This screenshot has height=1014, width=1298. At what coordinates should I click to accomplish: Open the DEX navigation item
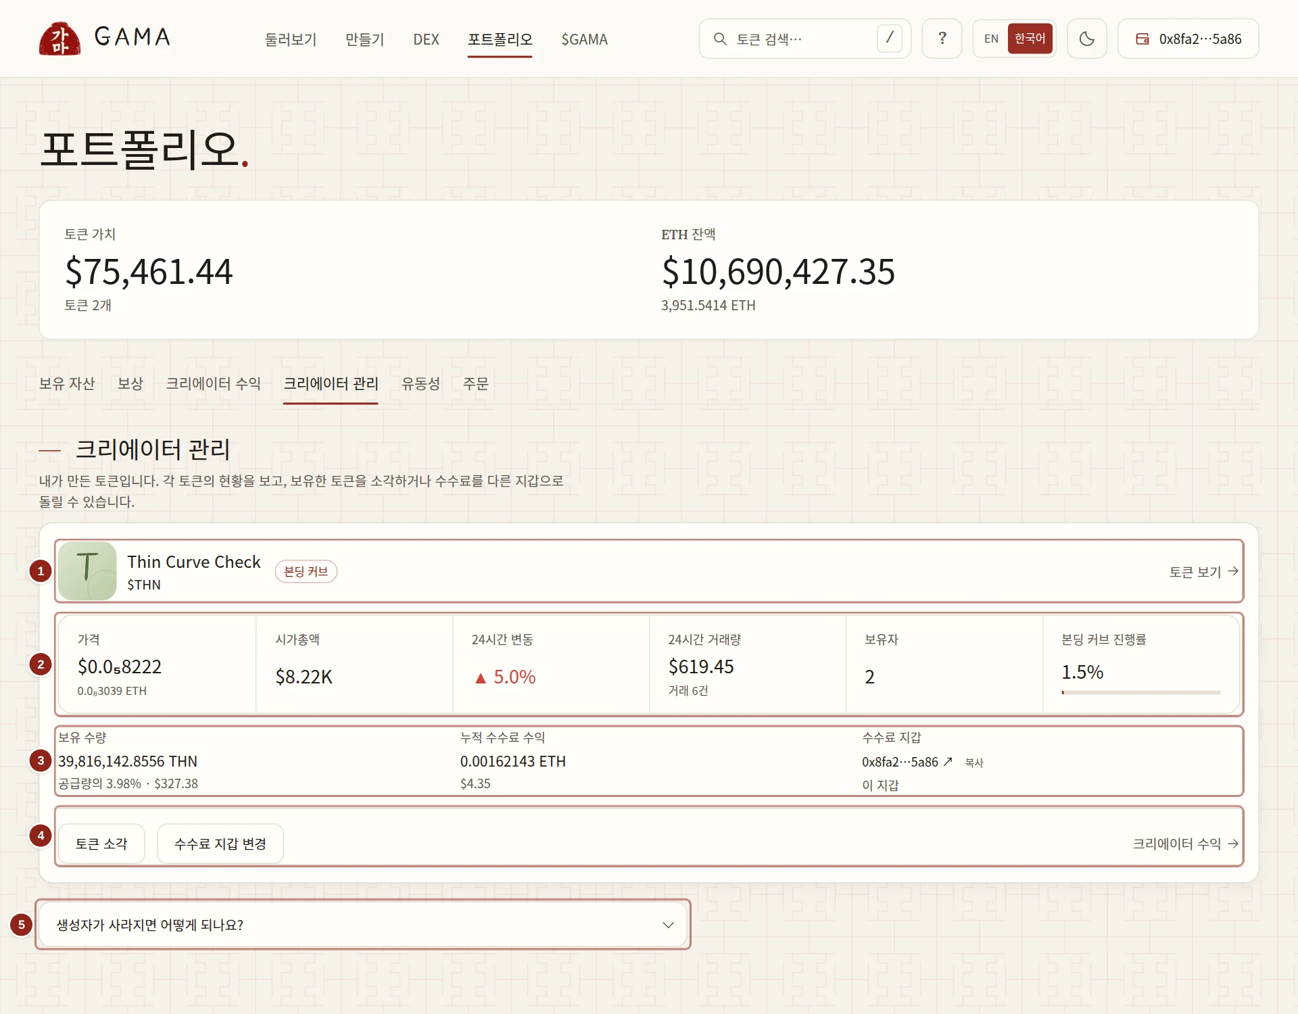426,39
